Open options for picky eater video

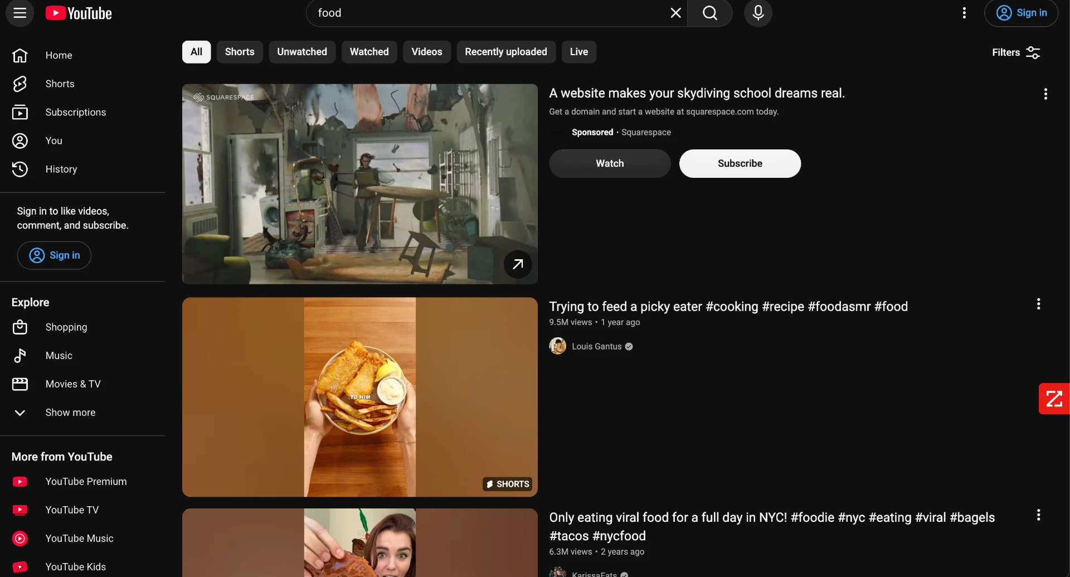click(1038, 304)
